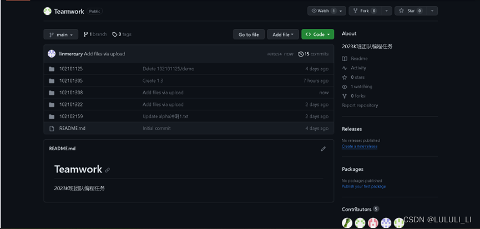Screen dimensions: 480x229
Task: Expand the Watch dropdown arrow
Action: (342, 11)
